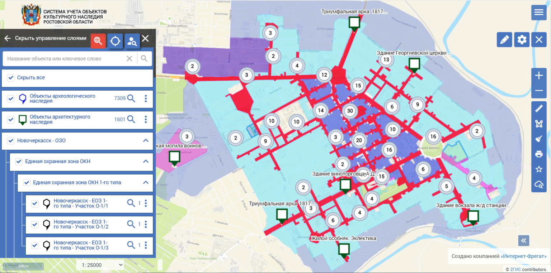Open the hamburger main menu
Viewport: 551px width, 273px height.
click(539, 12)
